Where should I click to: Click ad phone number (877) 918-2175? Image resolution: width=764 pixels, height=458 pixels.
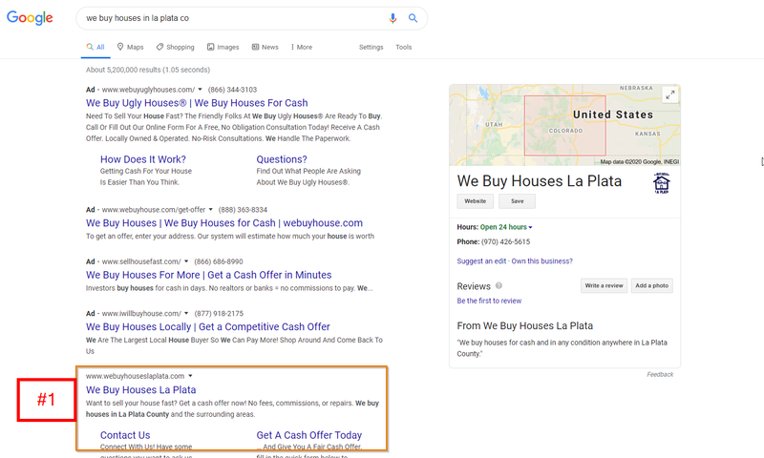click(219, 314)
